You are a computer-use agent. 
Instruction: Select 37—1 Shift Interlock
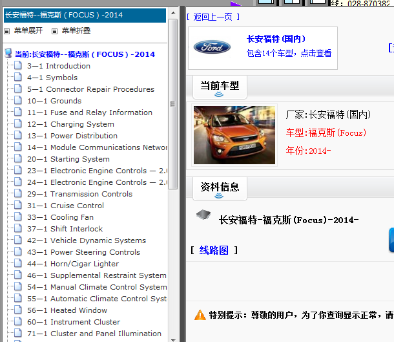(x=65, y=229)
